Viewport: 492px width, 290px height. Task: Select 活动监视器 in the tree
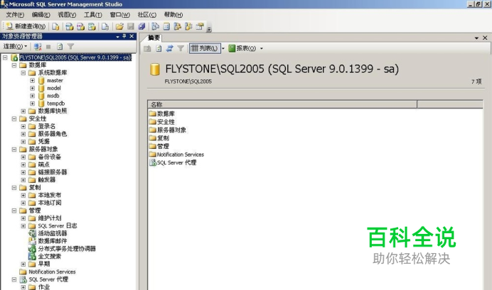[52, 233]
